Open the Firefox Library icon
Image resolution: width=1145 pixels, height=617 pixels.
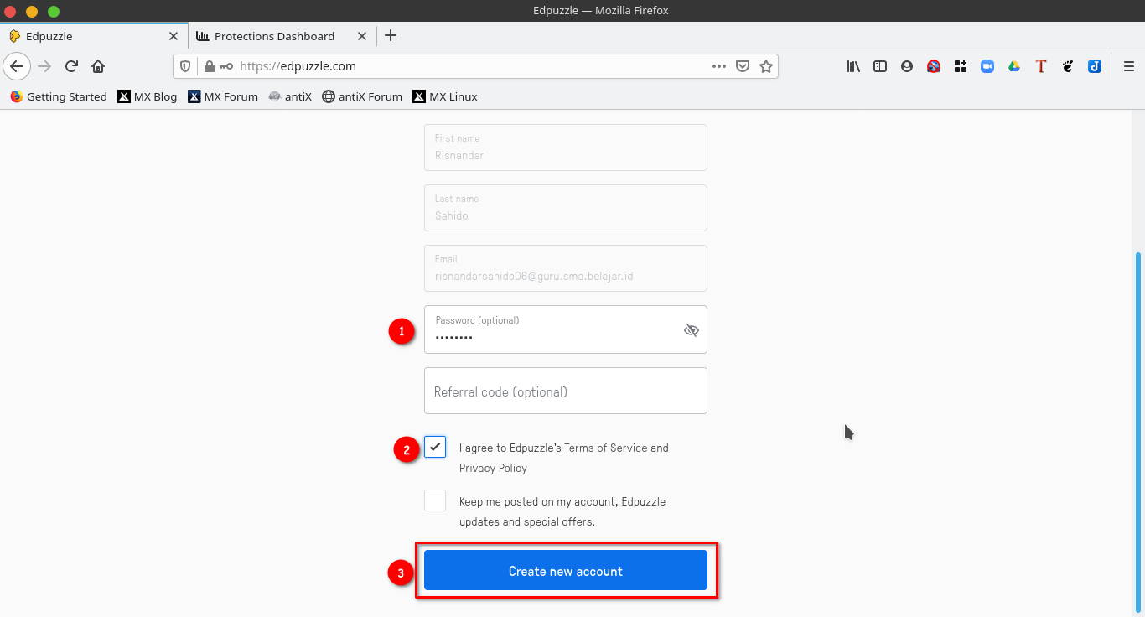pos(853,66)
